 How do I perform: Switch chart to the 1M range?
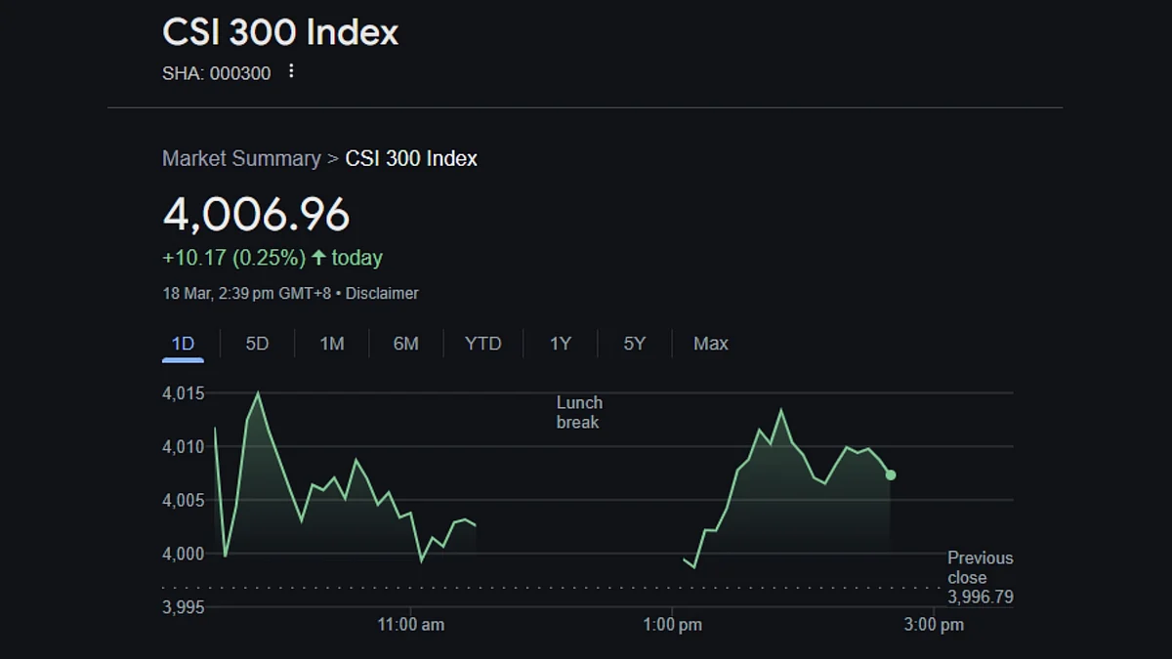[x=332, y=344]
